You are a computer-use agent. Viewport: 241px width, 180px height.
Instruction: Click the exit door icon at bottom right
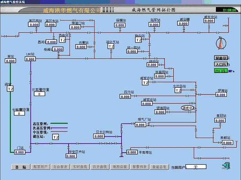click(x=226, y=166)
